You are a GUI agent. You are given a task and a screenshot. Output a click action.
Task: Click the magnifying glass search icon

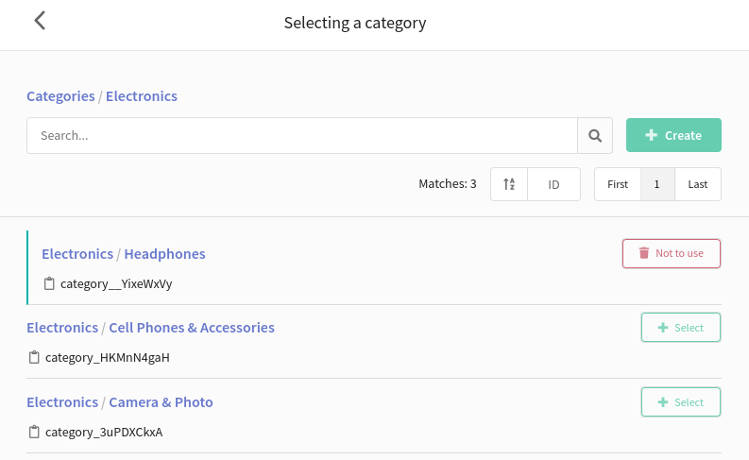pos(595,136)
